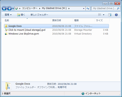The width and height of the screenshot is (122, 97).
Task: Click the 更新日時 value in details pane
Action: point(67,84)
